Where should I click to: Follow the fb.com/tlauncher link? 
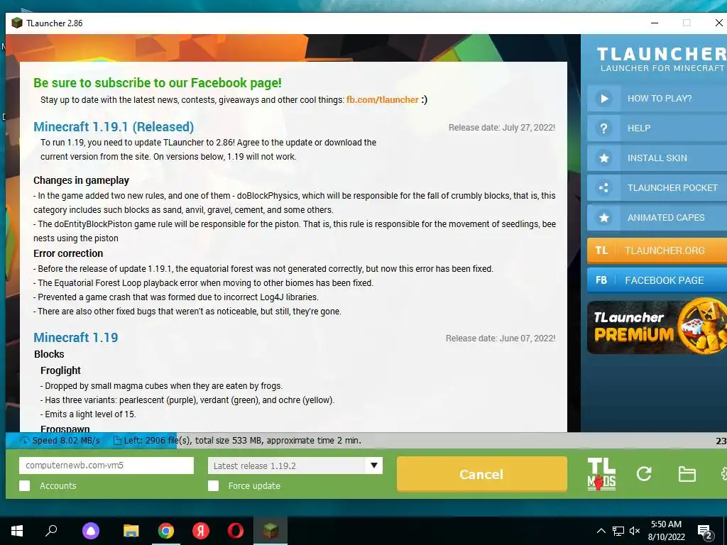tap(383, 99)
